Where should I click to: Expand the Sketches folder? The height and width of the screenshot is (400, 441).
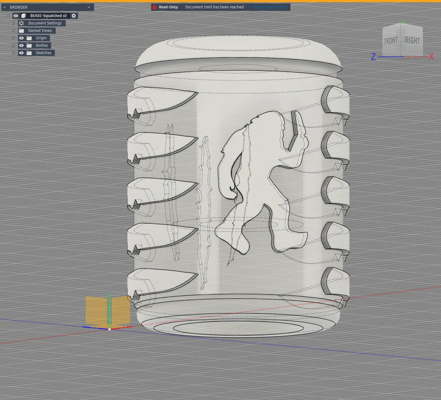14,53
